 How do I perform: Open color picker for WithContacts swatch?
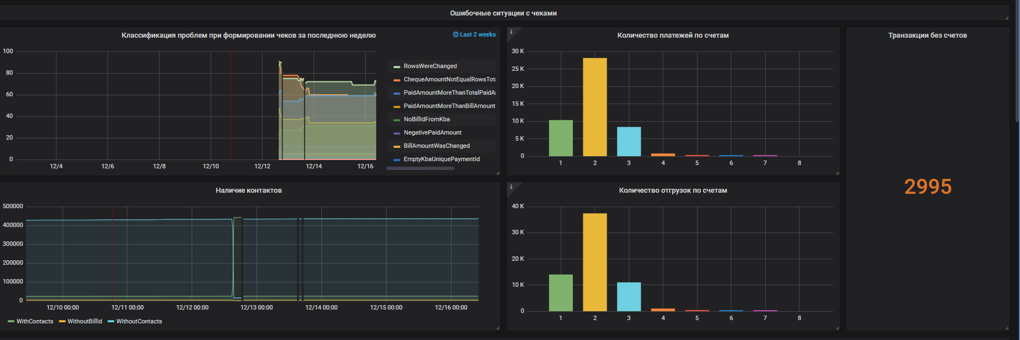(x=11, y=321)
